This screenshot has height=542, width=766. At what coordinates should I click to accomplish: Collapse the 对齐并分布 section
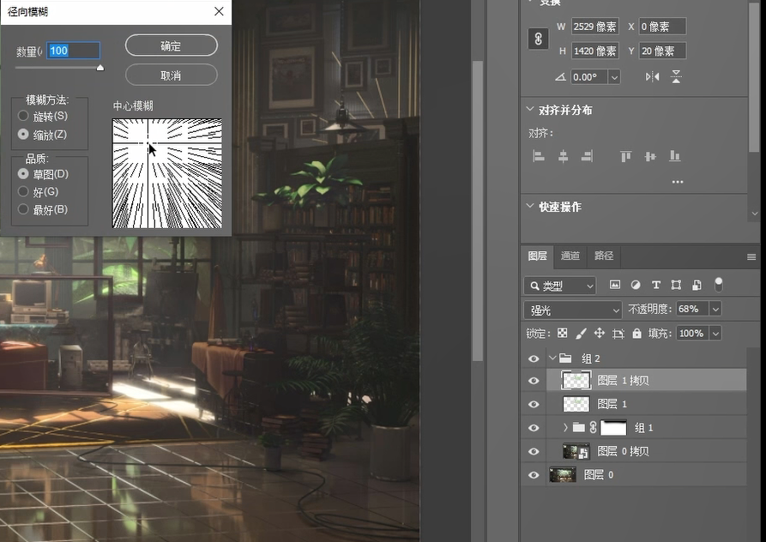pyautogui.click(x=530, y=110)
